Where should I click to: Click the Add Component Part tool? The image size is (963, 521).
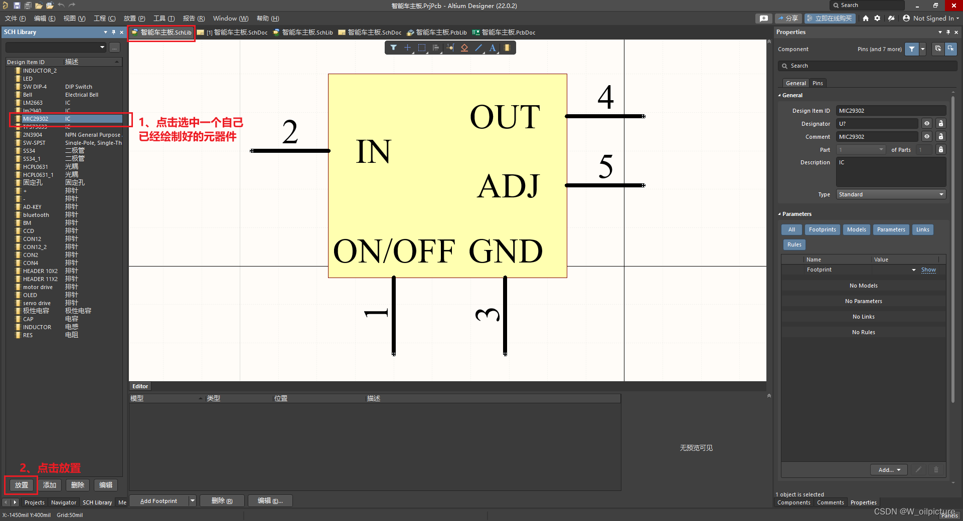(507, 48)
